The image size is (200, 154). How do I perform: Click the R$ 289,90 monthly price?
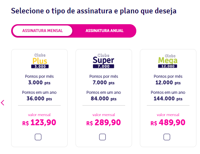point(103,123)
